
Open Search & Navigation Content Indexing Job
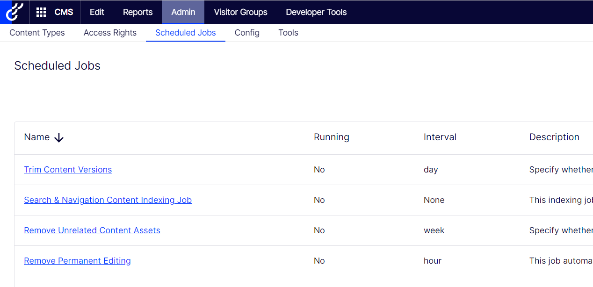pyautogui.click(x=108, y=200)
